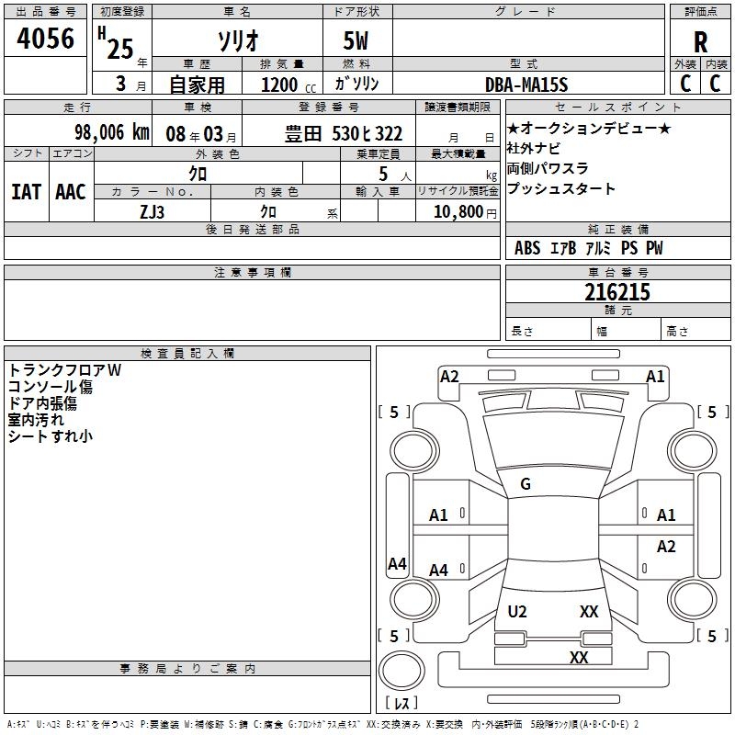Select chassis number 216215
Image resolution: width=735 pixels, height=735 pixels.
coord(617,292)
